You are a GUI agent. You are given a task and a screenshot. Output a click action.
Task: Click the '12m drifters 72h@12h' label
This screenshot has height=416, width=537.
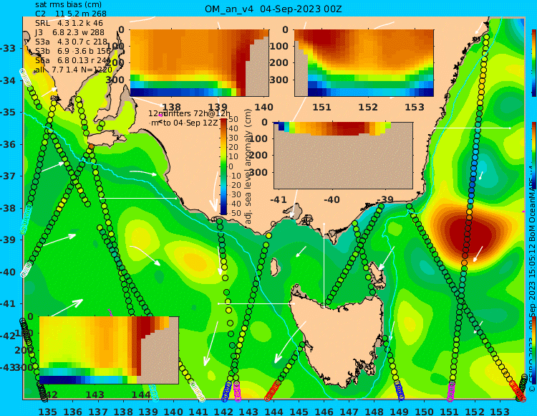point(190,113)
